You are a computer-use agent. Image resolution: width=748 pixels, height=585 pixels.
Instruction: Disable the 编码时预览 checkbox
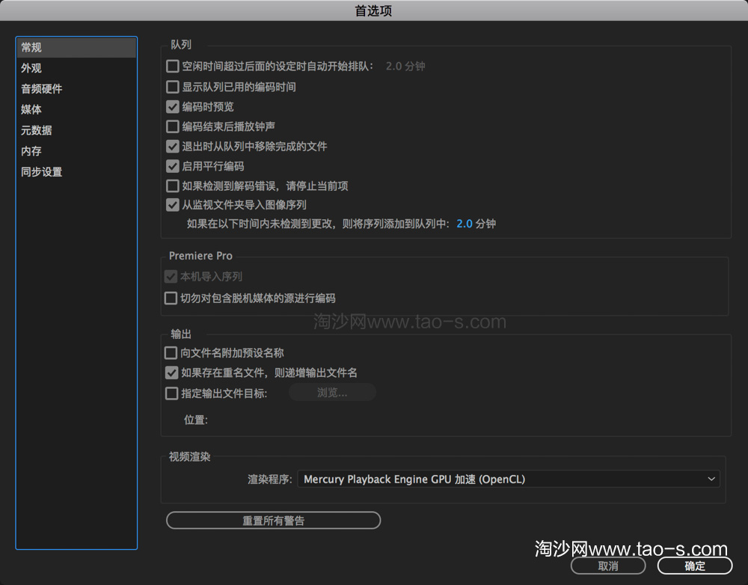tap(172, 106)
